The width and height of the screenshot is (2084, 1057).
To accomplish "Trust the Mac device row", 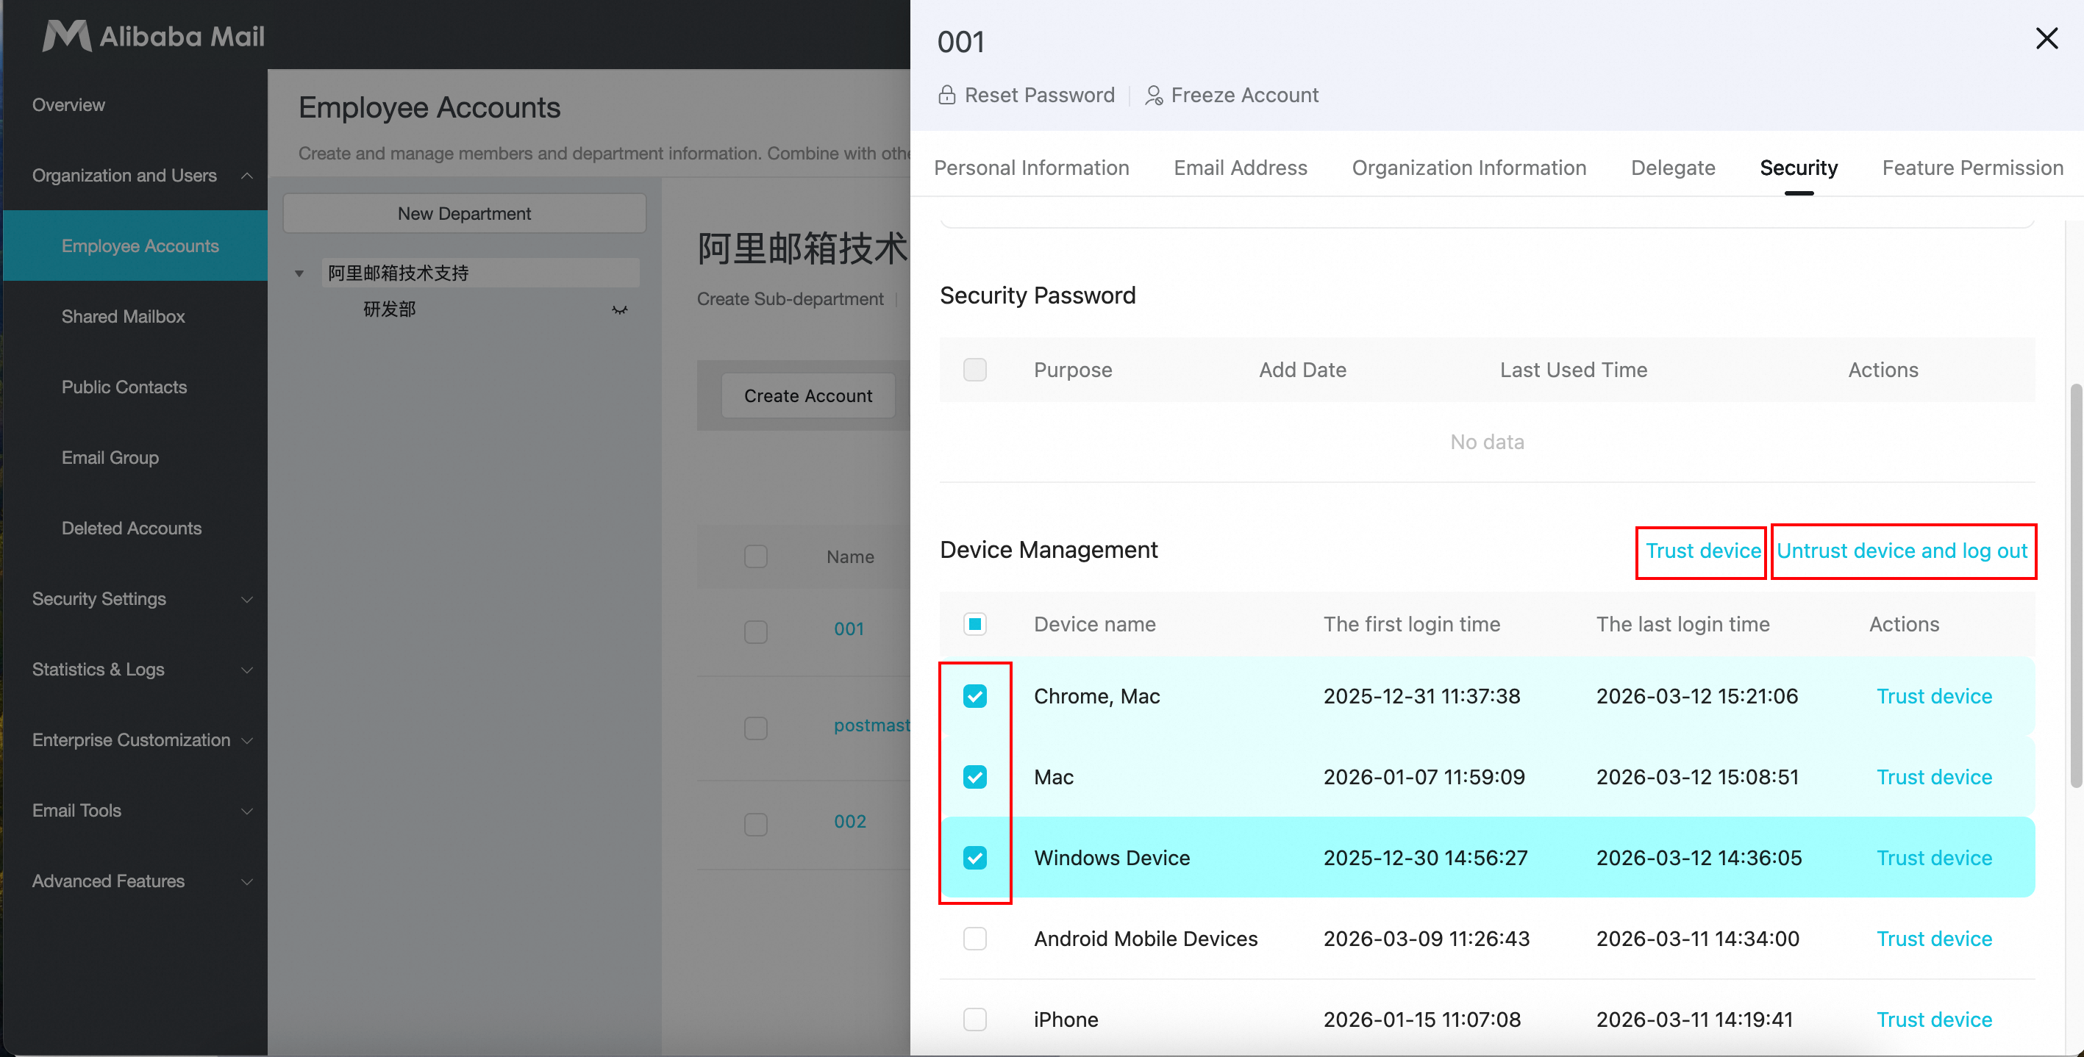I will tap(1933, 776).
